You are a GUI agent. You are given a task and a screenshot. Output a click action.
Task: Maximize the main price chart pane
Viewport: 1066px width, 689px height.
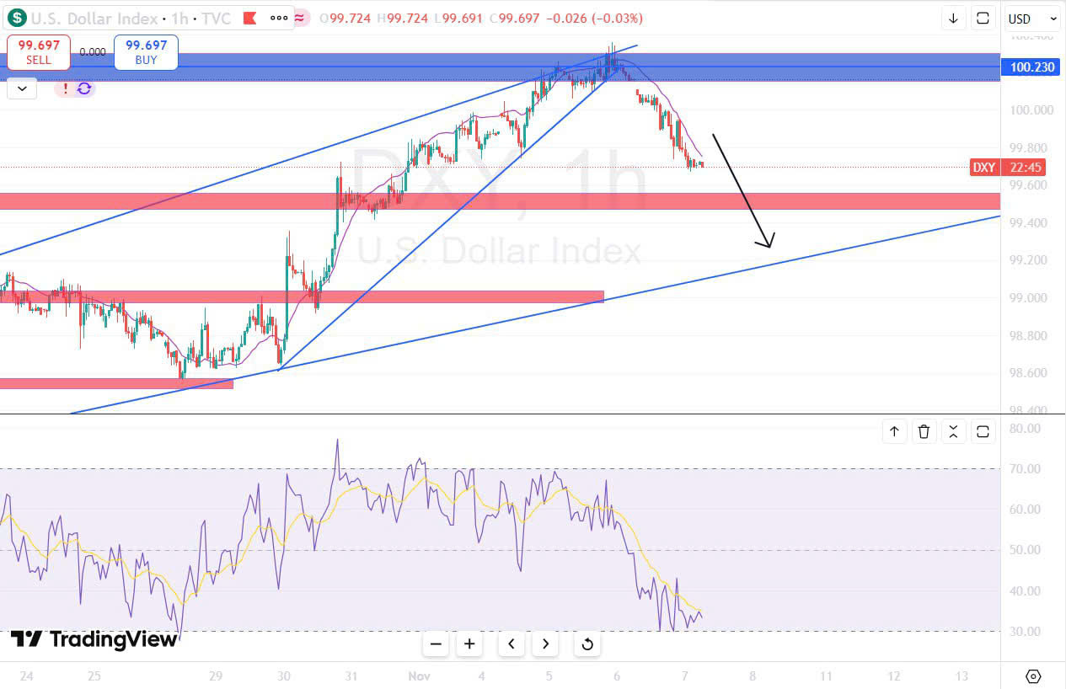[983, 19]
